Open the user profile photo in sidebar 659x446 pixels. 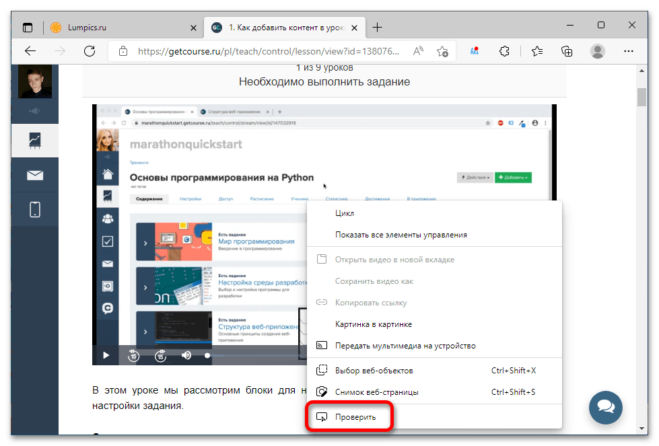pos(35,81)
